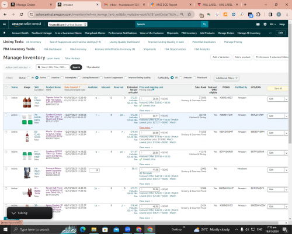The width and height of the screenshot is (292, 234).
Task: Click the SKU Title ISBN search field
Action: 53,67
